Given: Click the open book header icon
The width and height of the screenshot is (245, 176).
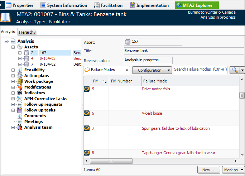Looking at the screenshot, I should 5,17.
